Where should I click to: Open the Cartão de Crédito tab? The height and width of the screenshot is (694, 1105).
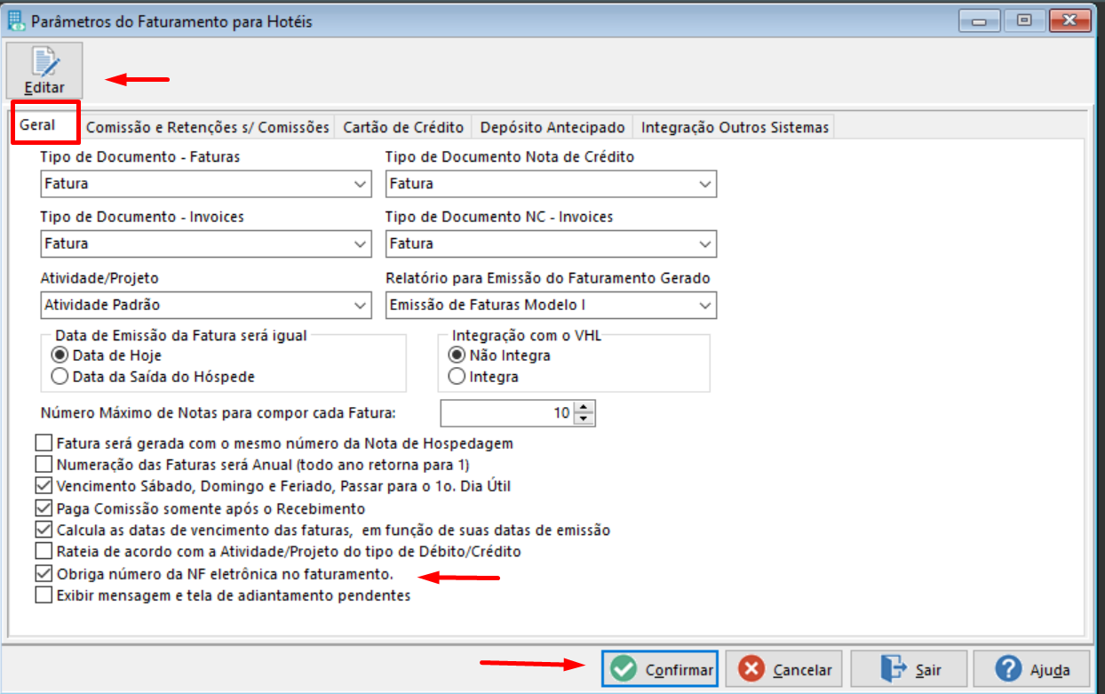403,127
